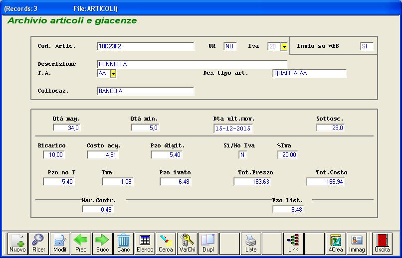402x258 pixels.
Task: Duplicate the record with Dupl
Action: pos(208,243)
